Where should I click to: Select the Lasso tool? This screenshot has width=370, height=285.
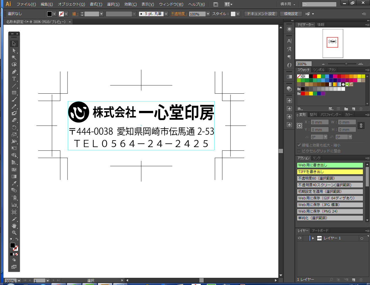[x=14, y=64]
